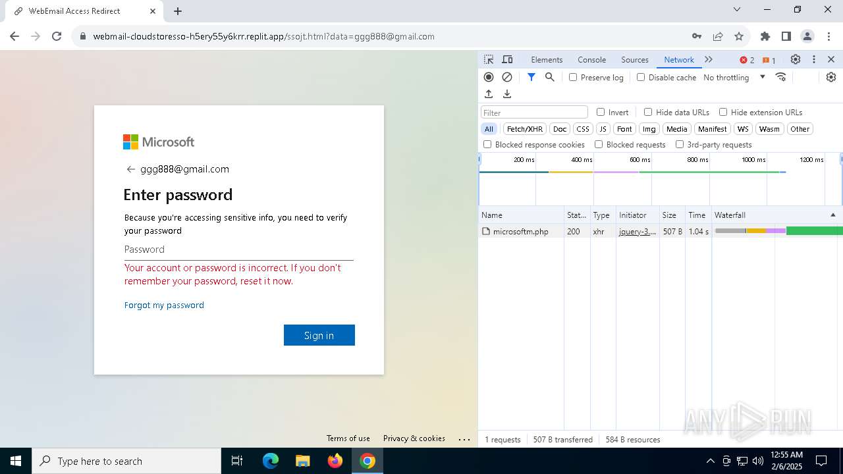This screenshot has height=474, width=843.
Task: Check Hide extension URLs
Action: 723,112
